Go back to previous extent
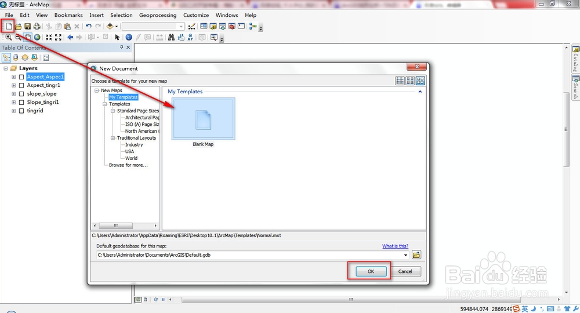Screen dimensions: 580x313 point(70,37)
